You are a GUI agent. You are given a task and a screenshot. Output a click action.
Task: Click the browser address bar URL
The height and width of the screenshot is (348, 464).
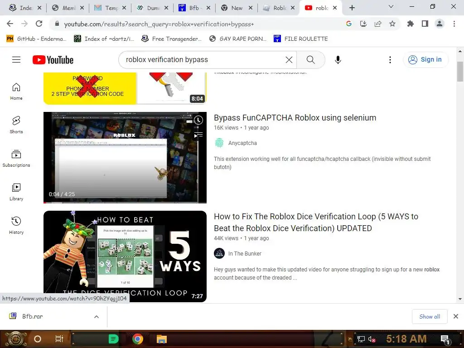[x=159, y=24]
